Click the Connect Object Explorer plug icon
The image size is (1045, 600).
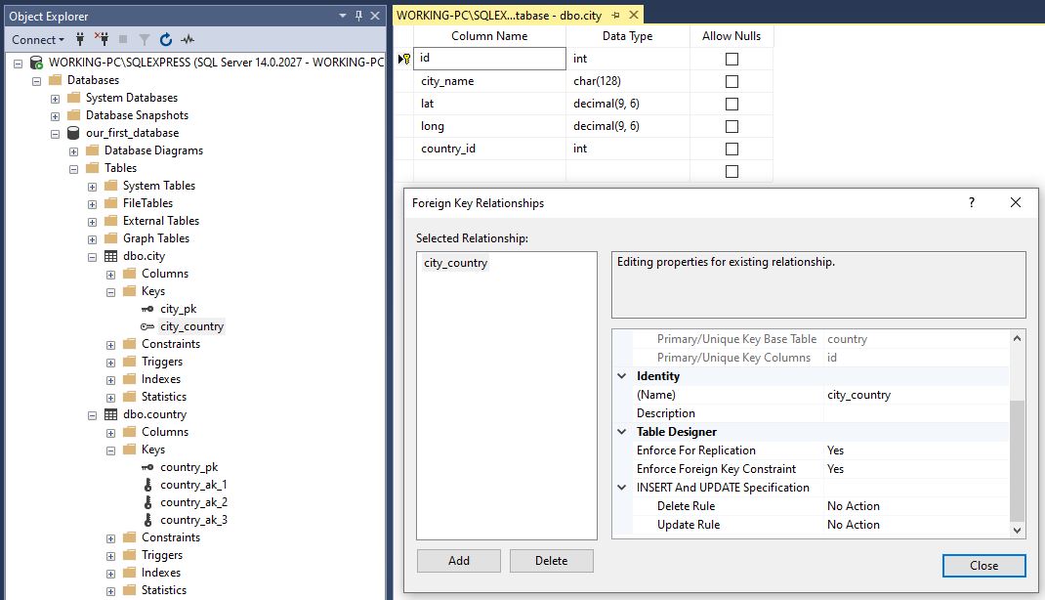(80, 39)
